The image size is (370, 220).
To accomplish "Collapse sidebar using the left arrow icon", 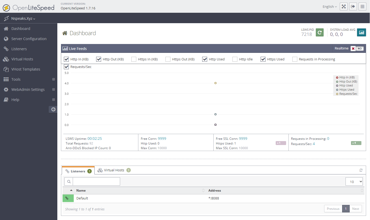I will click(x=53, y=109).
